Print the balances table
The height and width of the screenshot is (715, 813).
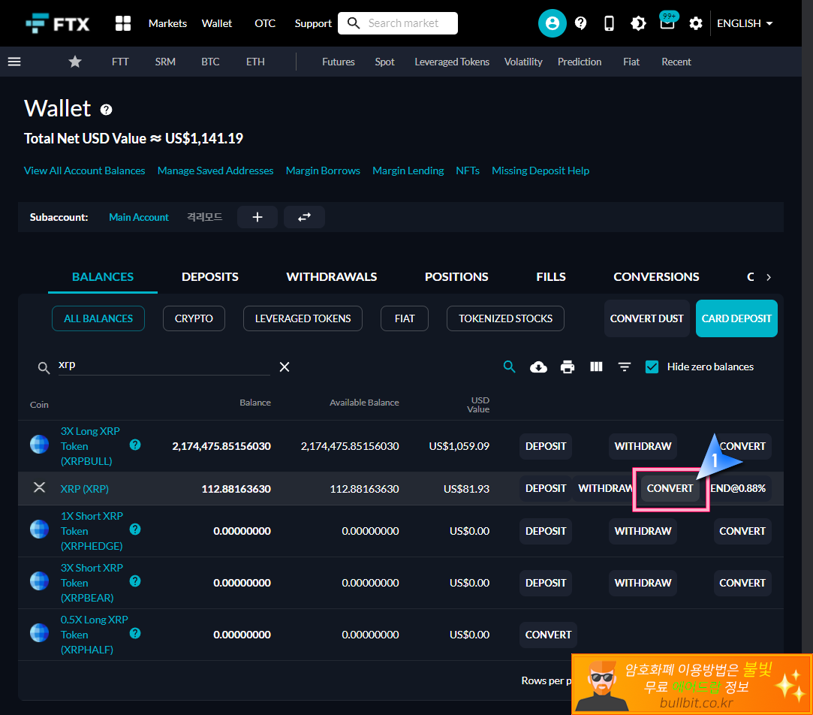(568, 367)
